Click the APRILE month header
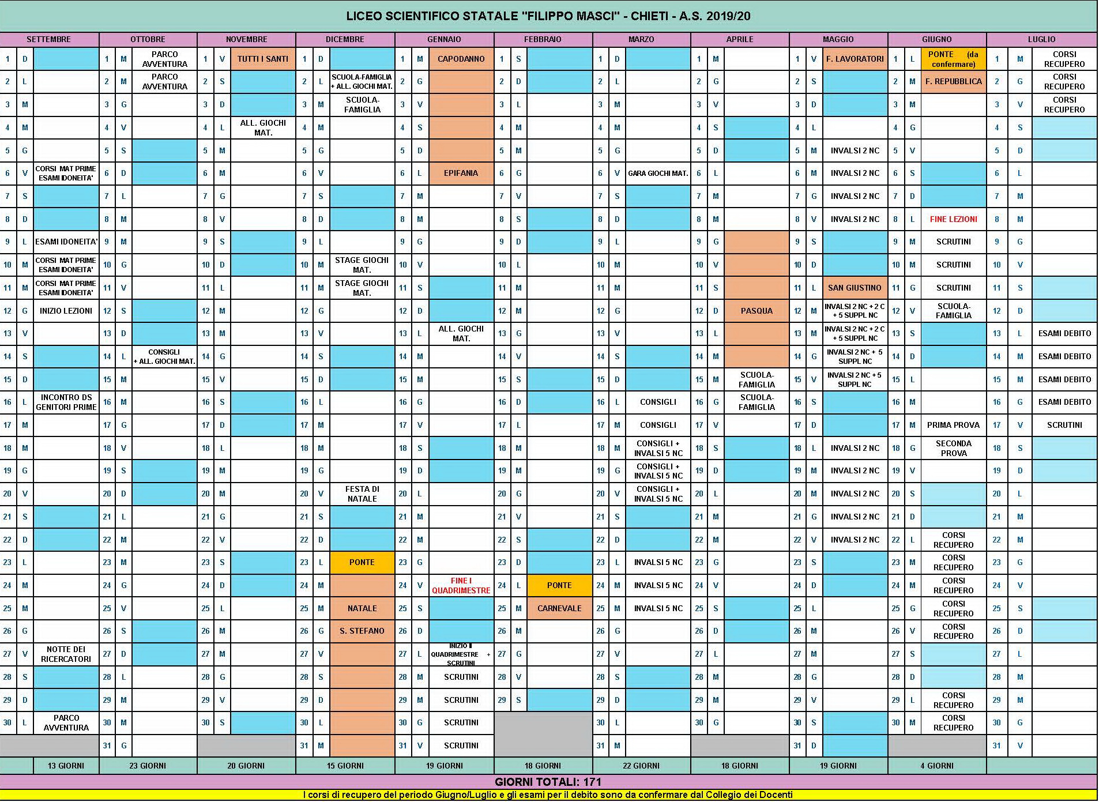 pos(740,39)
